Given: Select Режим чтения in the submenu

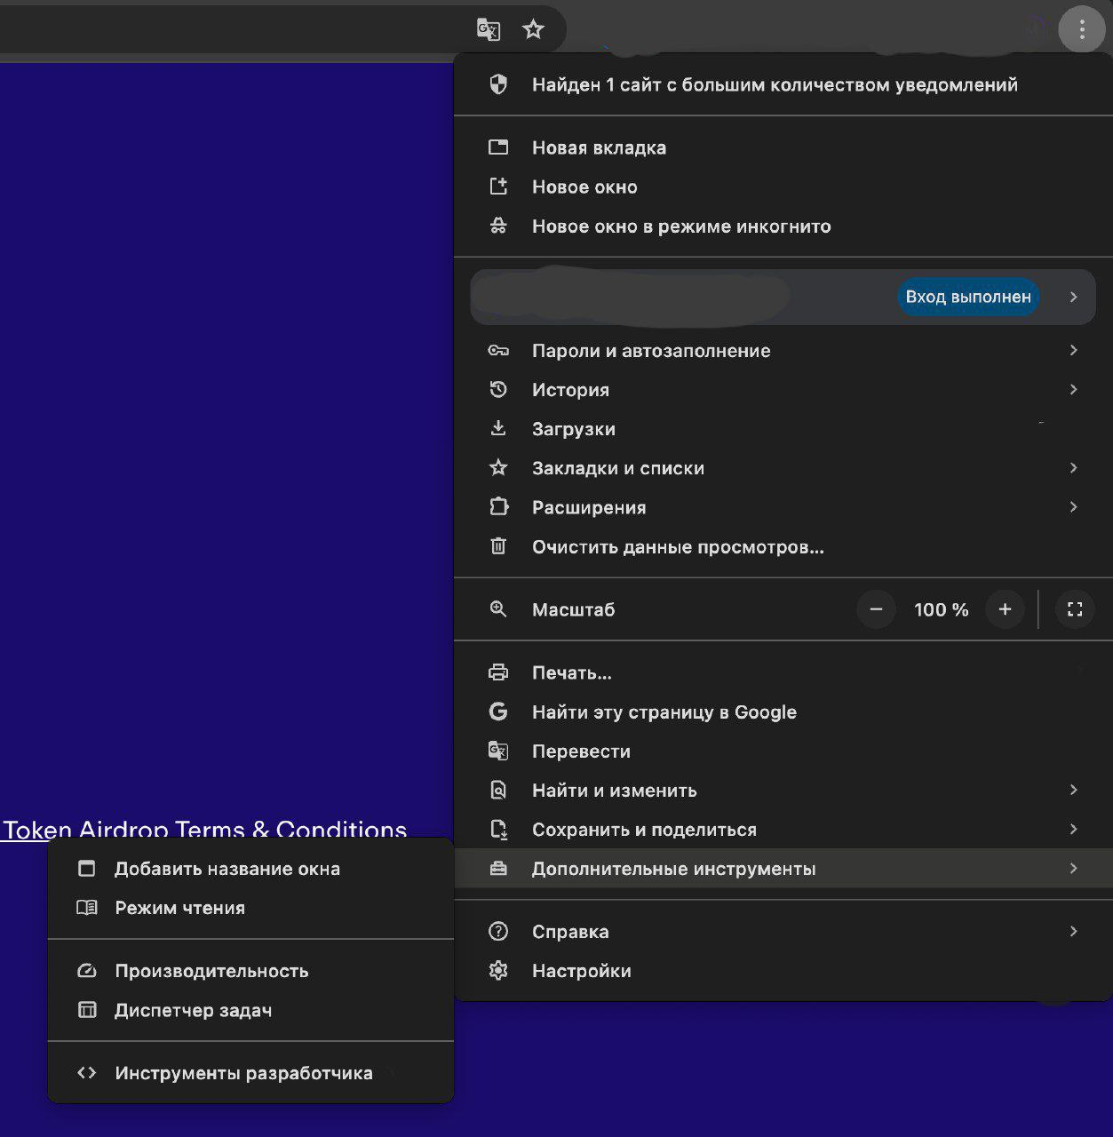Looking at the screenshot, I should click(179, 908).
